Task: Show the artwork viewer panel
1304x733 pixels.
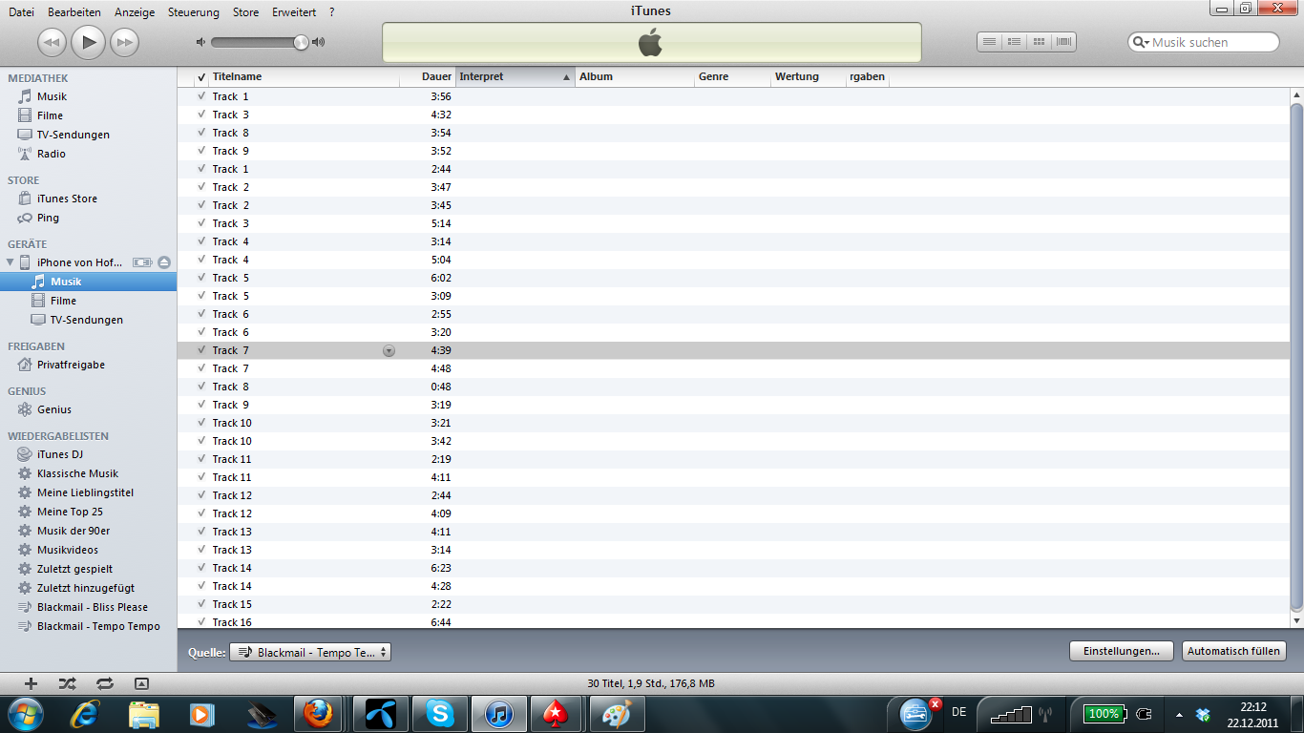Action: pyautogui.click(x=141, y=683)
